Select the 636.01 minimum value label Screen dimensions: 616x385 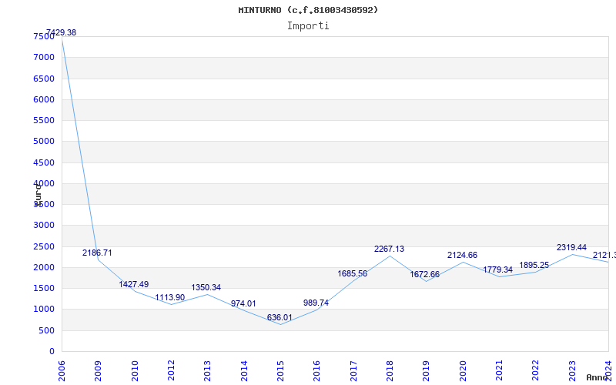(x=280, y=317)
